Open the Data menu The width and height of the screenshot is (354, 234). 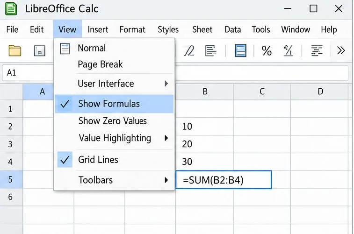click(x=233, y=29)
